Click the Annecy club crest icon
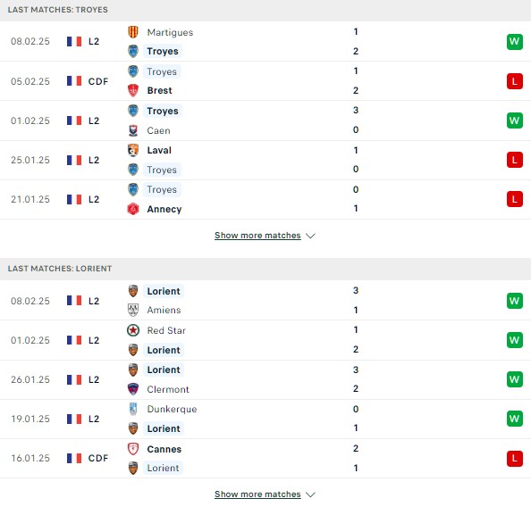This screenshot has width=531, height=515. 133,209
